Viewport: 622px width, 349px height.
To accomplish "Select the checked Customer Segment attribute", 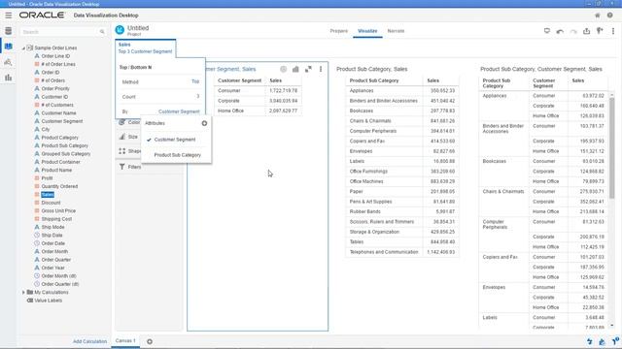I will (x=175, y=140).
